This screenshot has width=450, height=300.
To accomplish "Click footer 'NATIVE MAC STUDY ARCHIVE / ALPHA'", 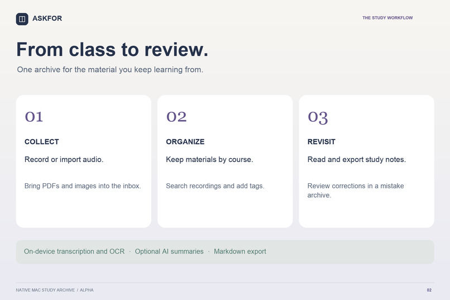I will [x=55, y=291].
